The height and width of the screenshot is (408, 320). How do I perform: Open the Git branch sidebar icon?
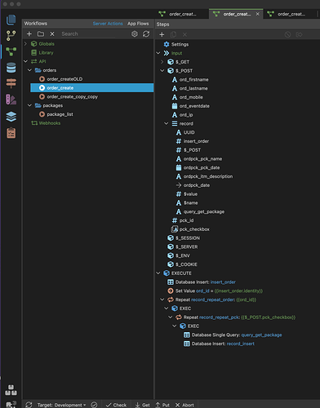tap(11, 35)
